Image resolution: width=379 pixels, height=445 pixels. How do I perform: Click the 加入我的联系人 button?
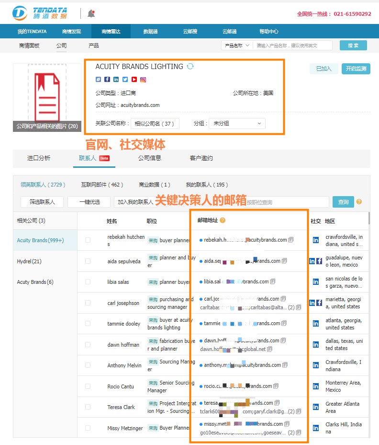point(135,202)
